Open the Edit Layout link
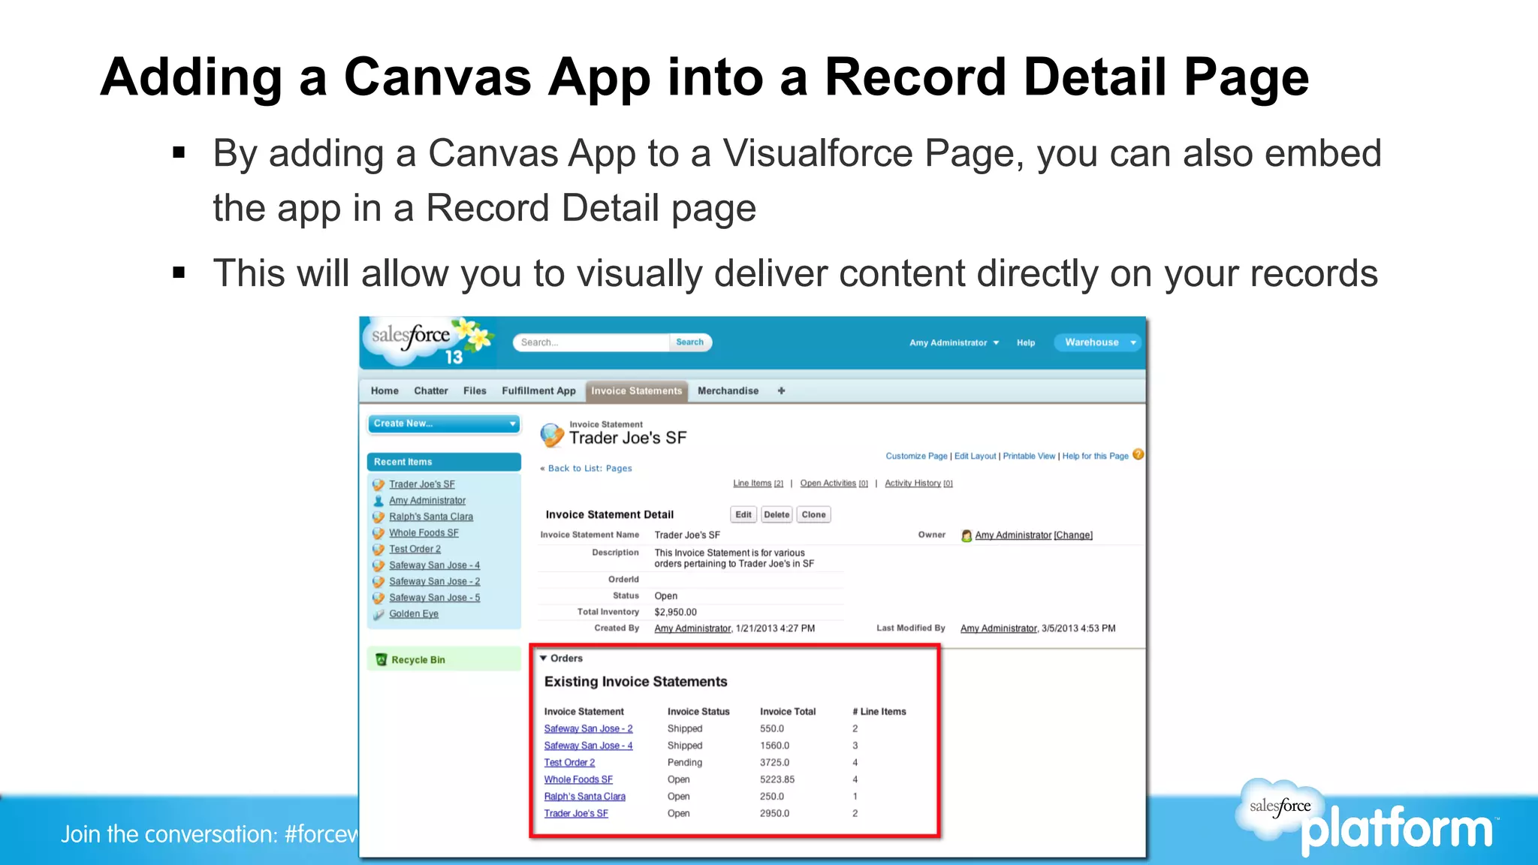This screenshot has height=865, width=1538. click(x=975, y=456)
